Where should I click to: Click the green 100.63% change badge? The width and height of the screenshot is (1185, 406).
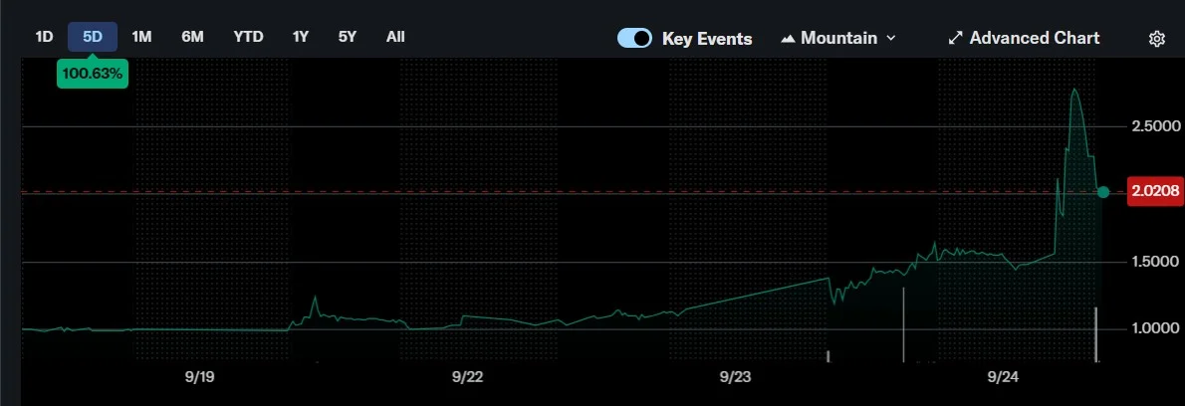pos(92,75)
